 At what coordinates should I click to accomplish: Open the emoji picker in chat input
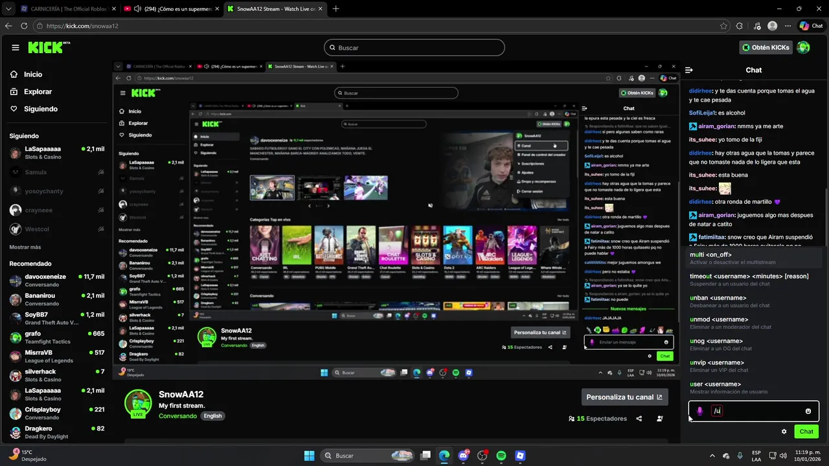808,411
